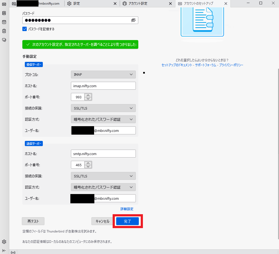The width and height of the screenshot is (279, 254).
Task: Toggle password visibility eye icon
Action: pyautogui.click(x=133, y=20)
